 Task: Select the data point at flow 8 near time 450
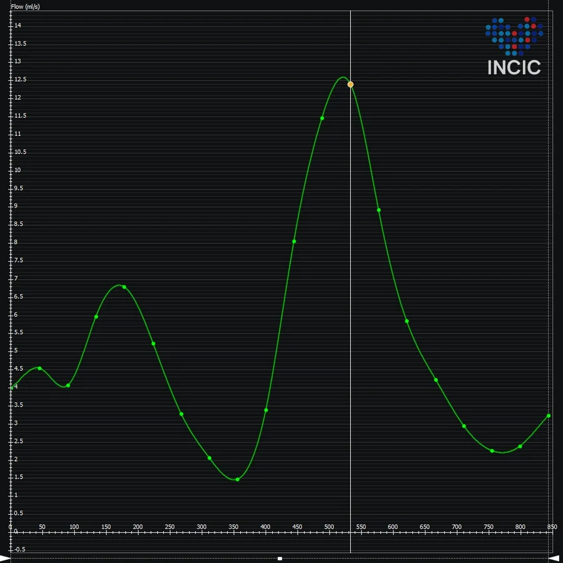(294, 241)
